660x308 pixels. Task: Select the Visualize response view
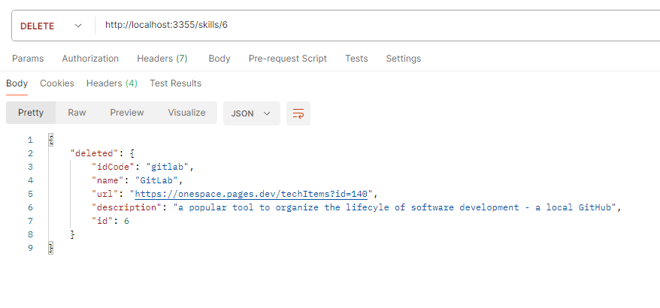(186, 113)
